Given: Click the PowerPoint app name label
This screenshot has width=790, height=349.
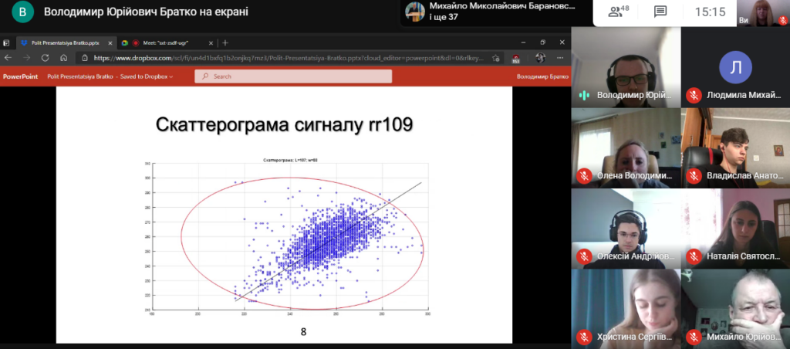Looking at the screenshot, I should 20,76.
